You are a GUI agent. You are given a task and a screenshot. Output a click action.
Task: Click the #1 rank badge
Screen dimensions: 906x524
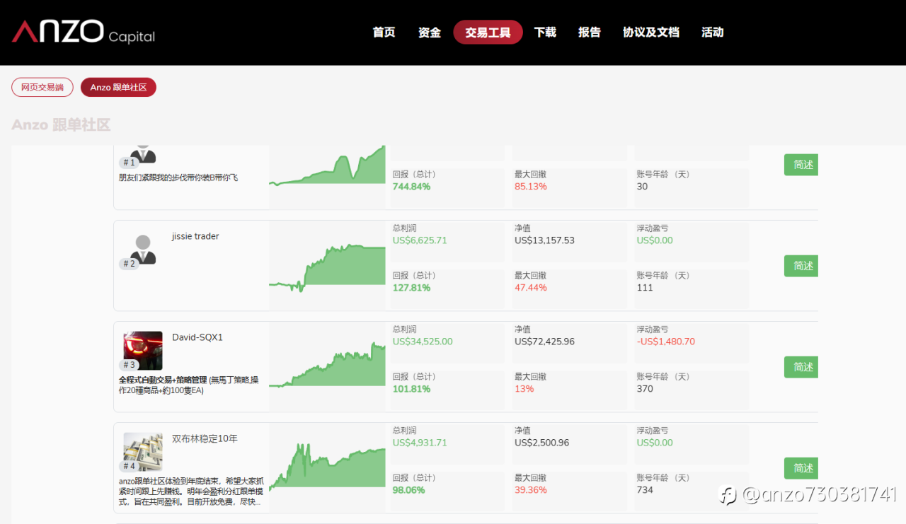[x=129, y=163]
